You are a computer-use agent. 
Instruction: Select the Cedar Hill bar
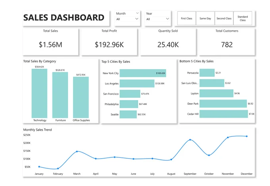[x=224, y=114]
